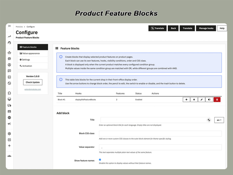Click the Modules breadcrumb link
Viewport: 233px width, 175px height.
(x=19, y=27)
